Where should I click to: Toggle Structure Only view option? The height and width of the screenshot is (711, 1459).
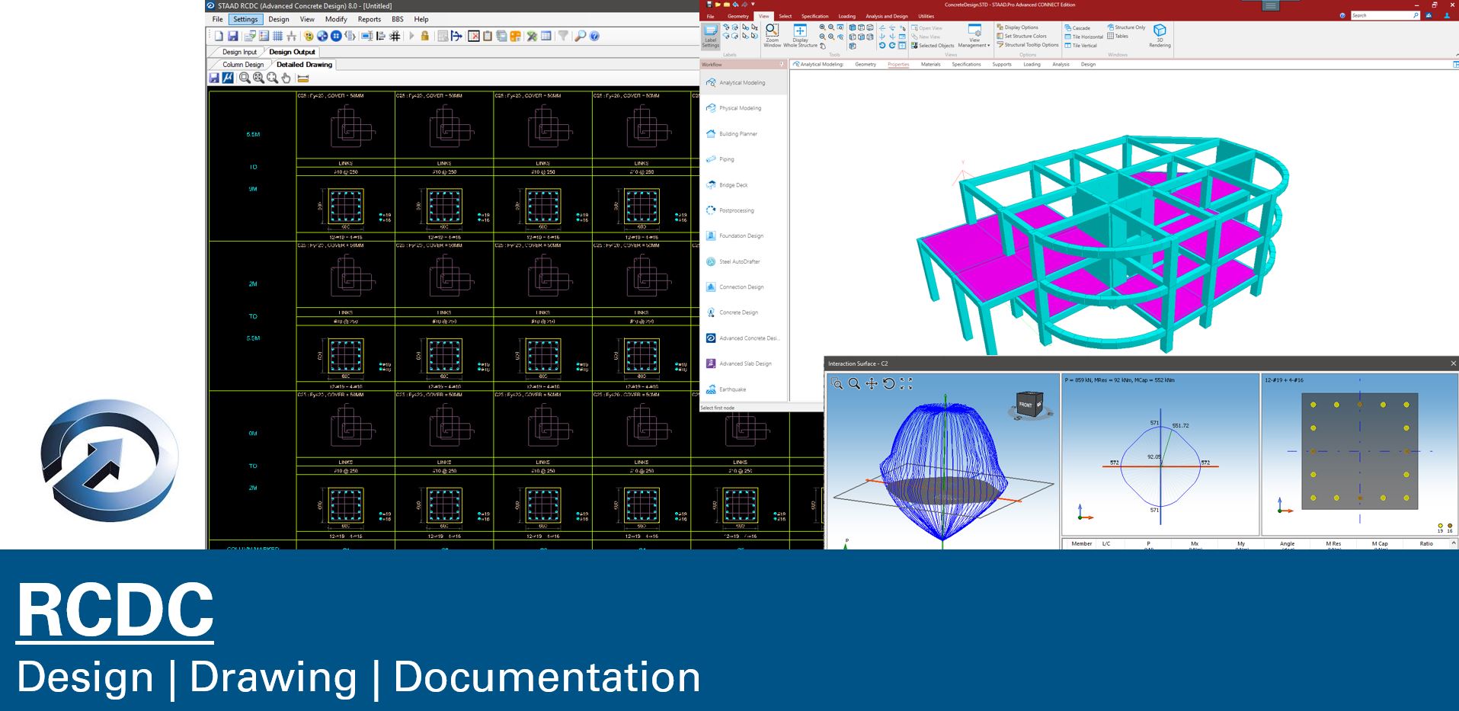coord(1126,27)
